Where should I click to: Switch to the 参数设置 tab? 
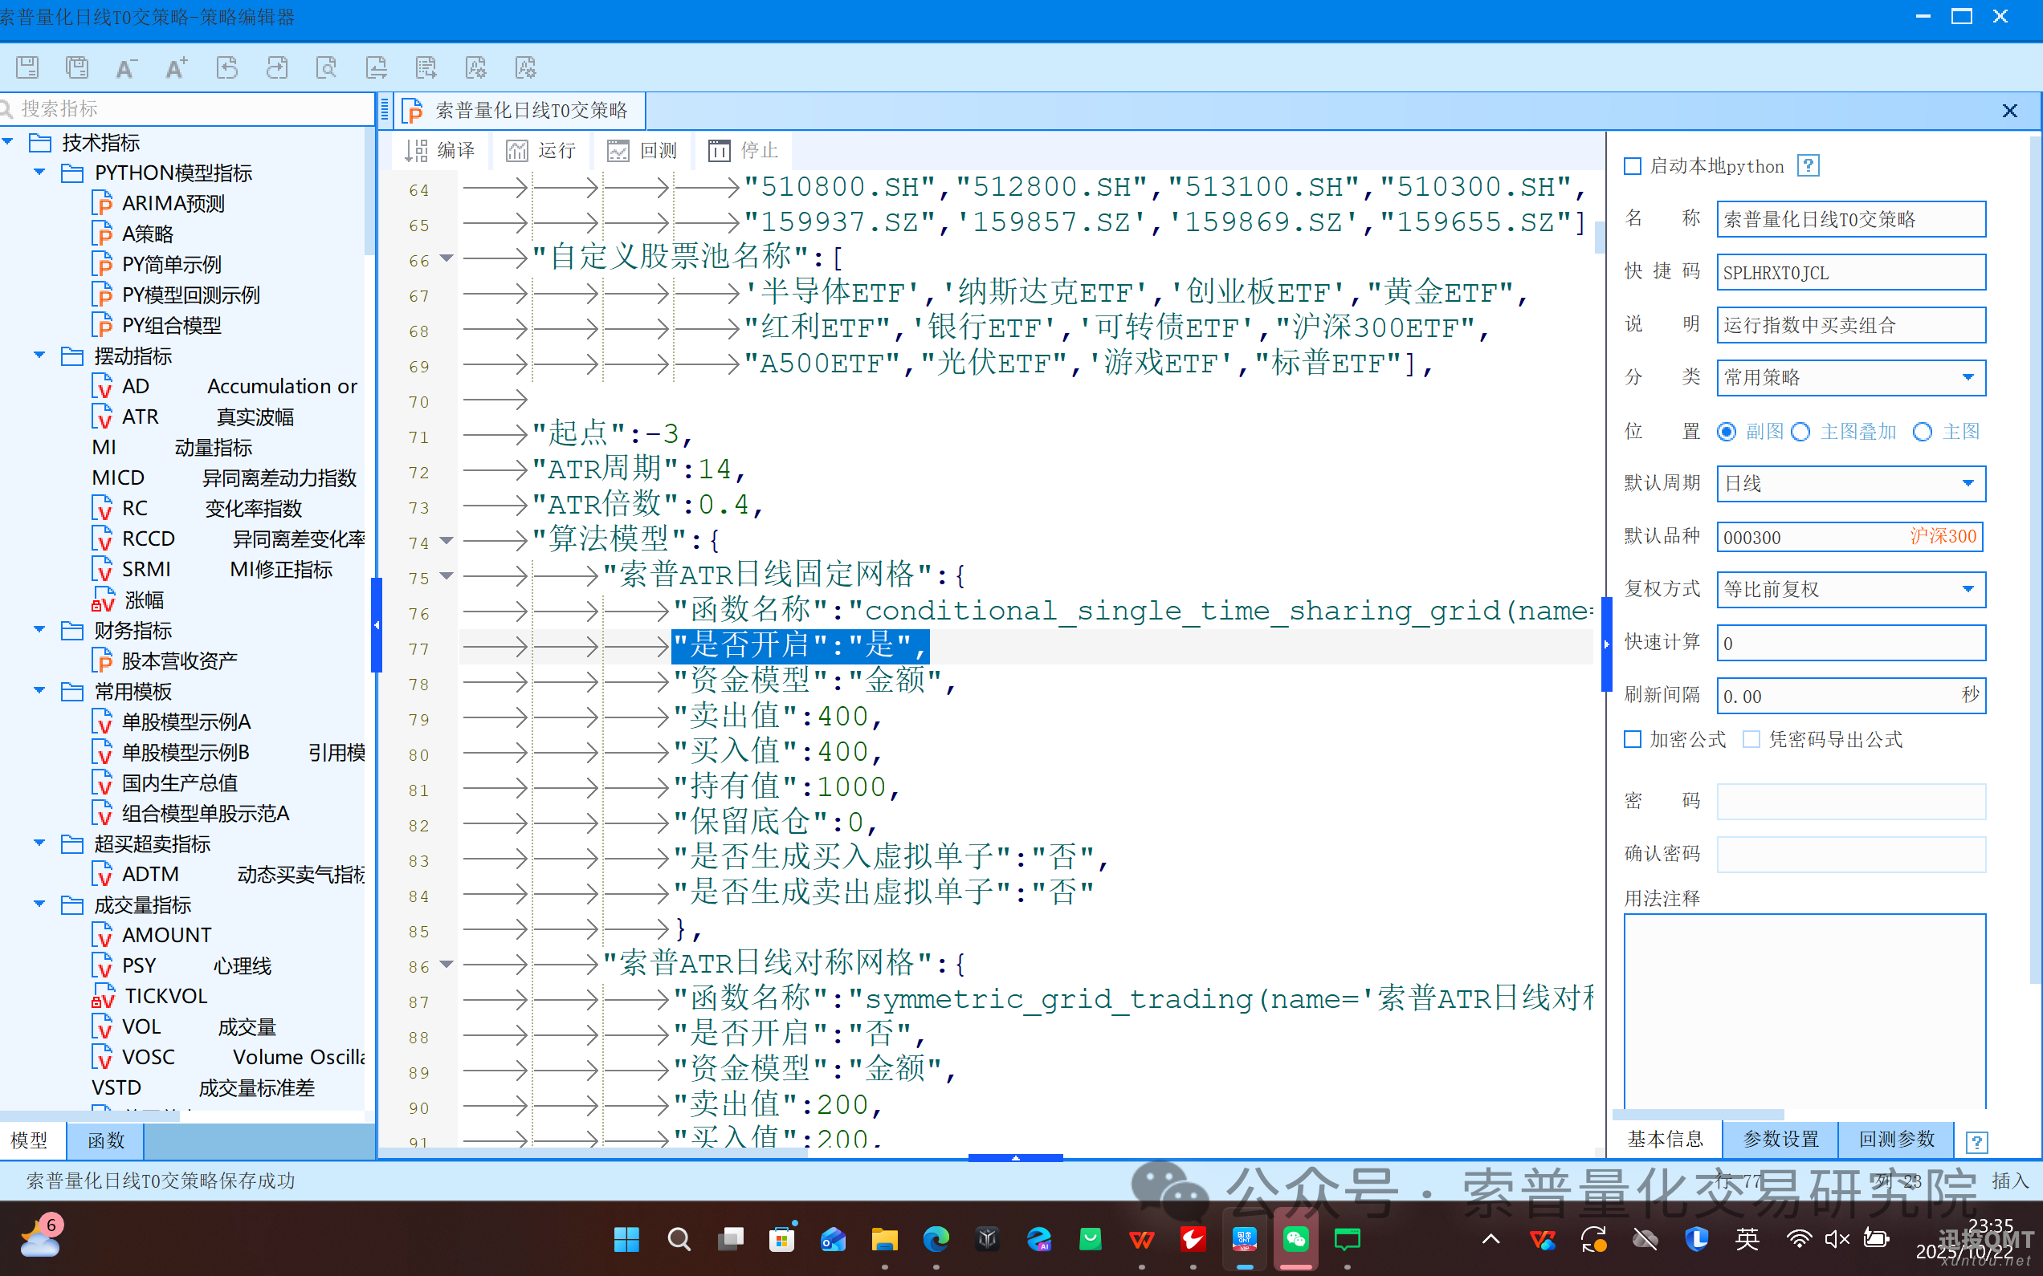click(x=1780, y=1139)
